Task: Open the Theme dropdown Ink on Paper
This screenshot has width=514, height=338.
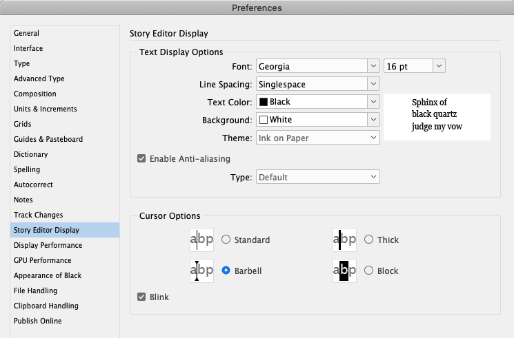Action: click(x=317, y=138)
